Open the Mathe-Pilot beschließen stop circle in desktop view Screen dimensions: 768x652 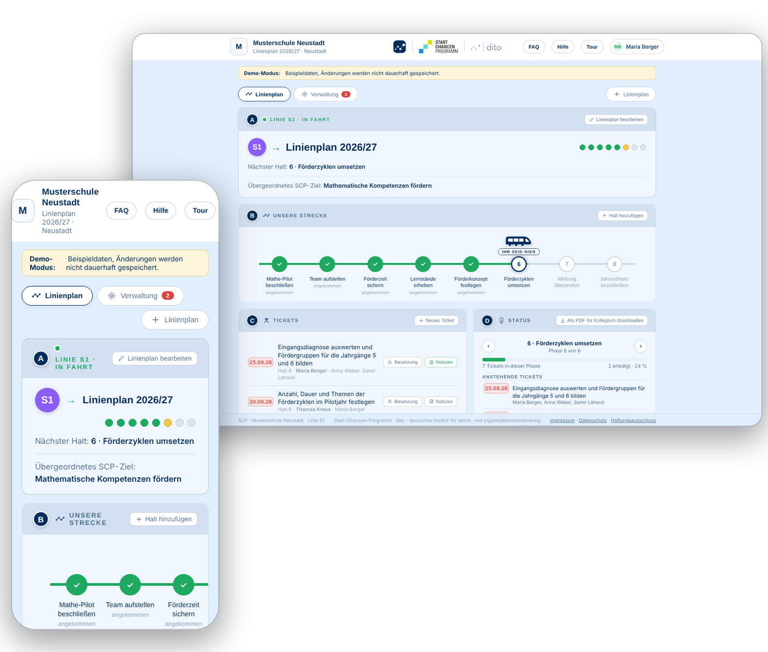click(x=279, y=264)
